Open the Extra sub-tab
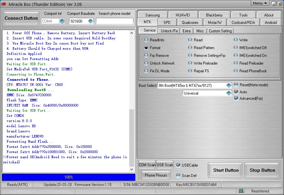This screenshot has height=195, width=284. [186, 31]
